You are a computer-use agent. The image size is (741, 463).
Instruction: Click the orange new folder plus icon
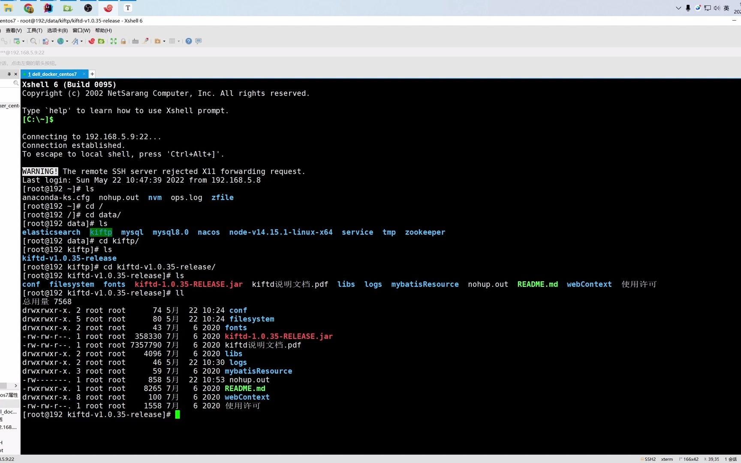(x=157, y=41)
